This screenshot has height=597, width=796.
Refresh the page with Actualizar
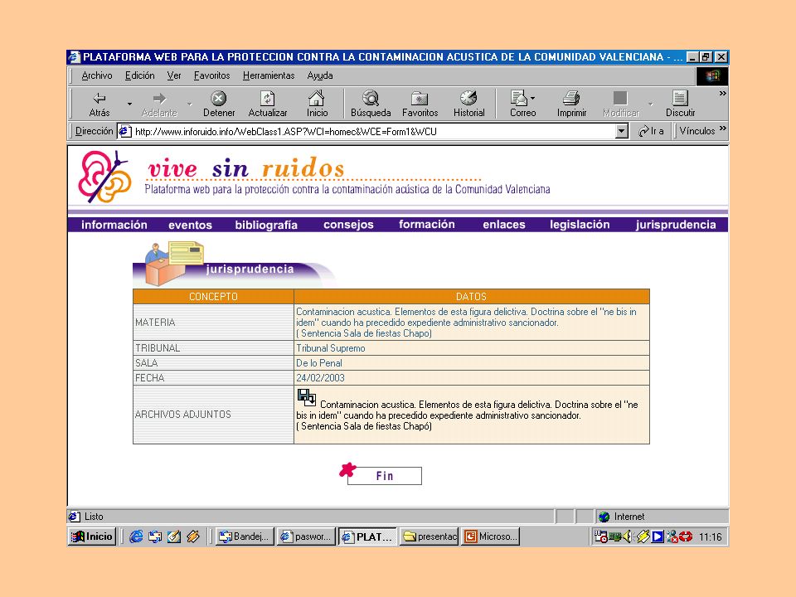pyautogui.click(x=268, y=104)
